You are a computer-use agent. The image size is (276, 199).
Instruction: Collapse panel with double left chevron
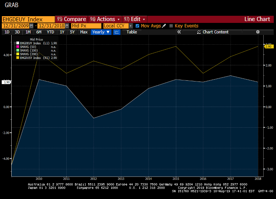[179, 32]
